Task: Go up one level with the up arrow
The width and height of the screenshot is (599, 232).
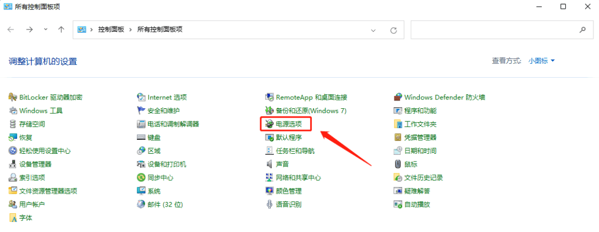Action: (61, 29)
